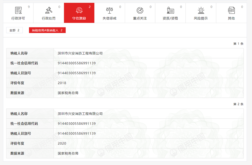Select the 2018 evaluation year value

point(62,83)
